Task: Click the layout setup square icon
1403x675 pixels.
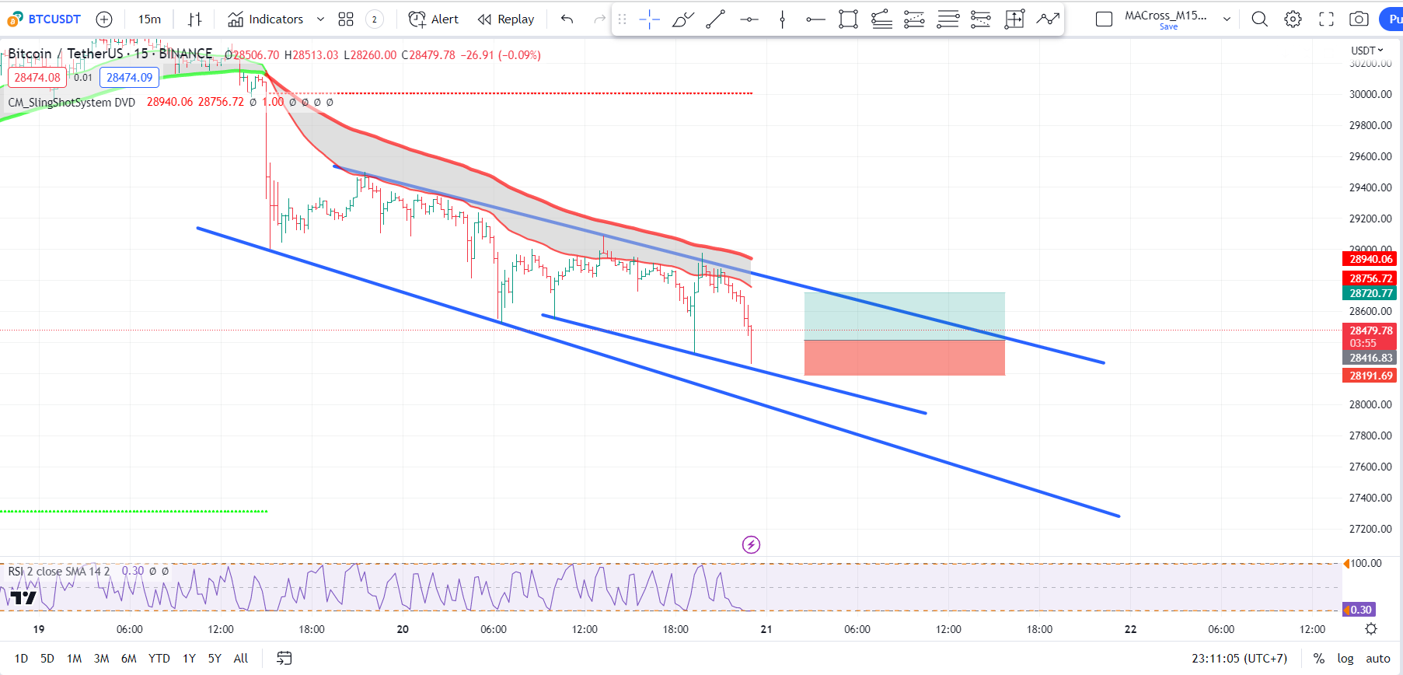Action: pos(1104,19)
